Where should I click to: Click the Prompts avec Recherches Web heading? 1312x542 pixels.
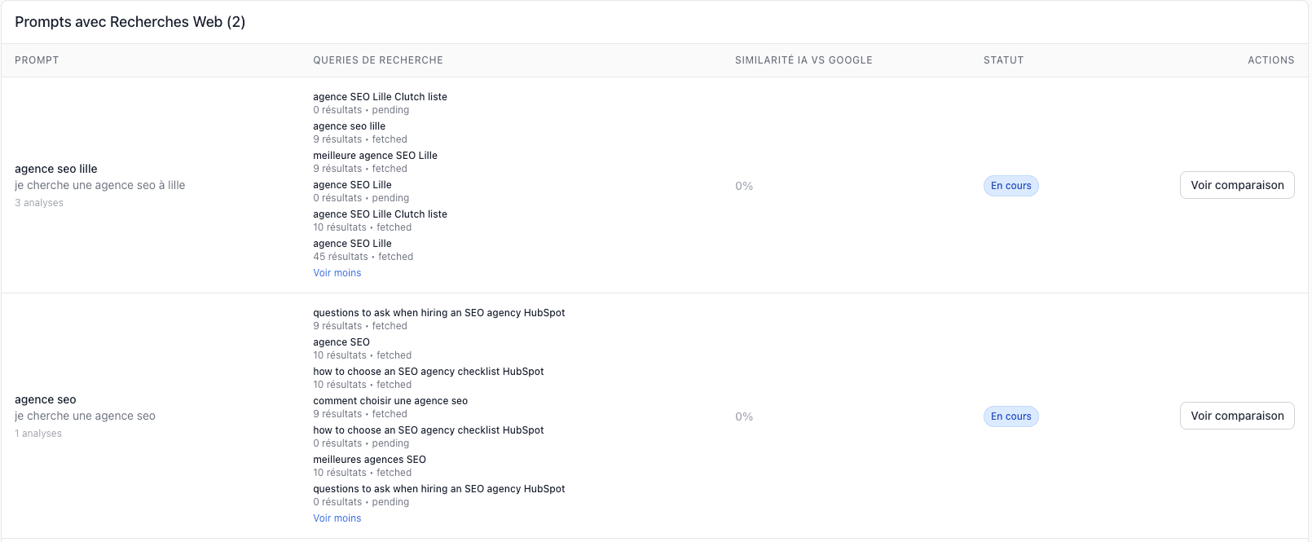click(130, 22)
